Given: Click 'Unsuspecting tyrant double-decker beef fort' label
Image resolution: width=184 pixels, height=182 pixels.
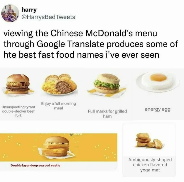Looking at the screenshot, I should pos(18,111).
